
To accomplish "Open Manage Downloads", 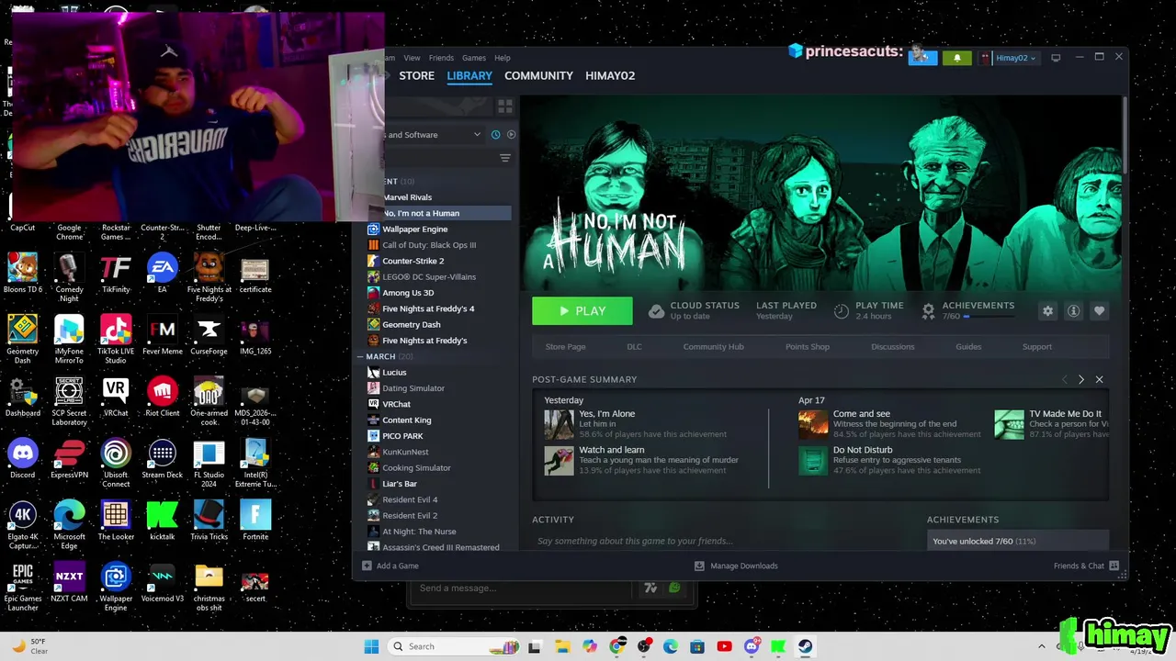I will point(736,566).
